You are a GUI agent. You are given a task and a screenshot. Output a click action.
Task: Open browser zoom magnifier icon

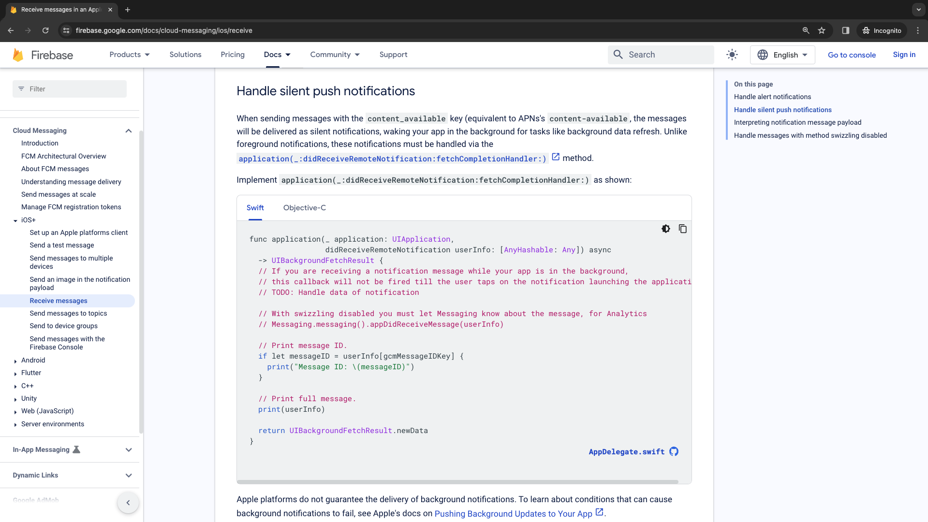tap(806, 30)
